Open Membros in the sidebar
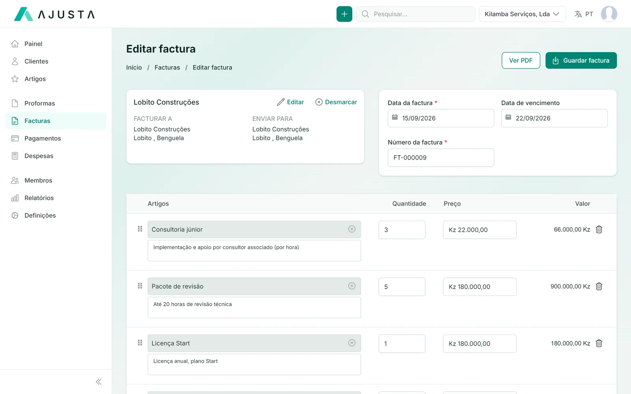The height and width of the screenshot is (394, 631). tap(56, 180)
